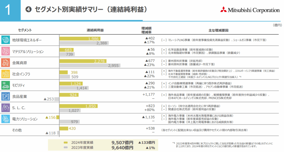Click the マテリアルソリューション segment label
Image resolution: width=284 pixels, height=152 pixels.
pos(28,51)
